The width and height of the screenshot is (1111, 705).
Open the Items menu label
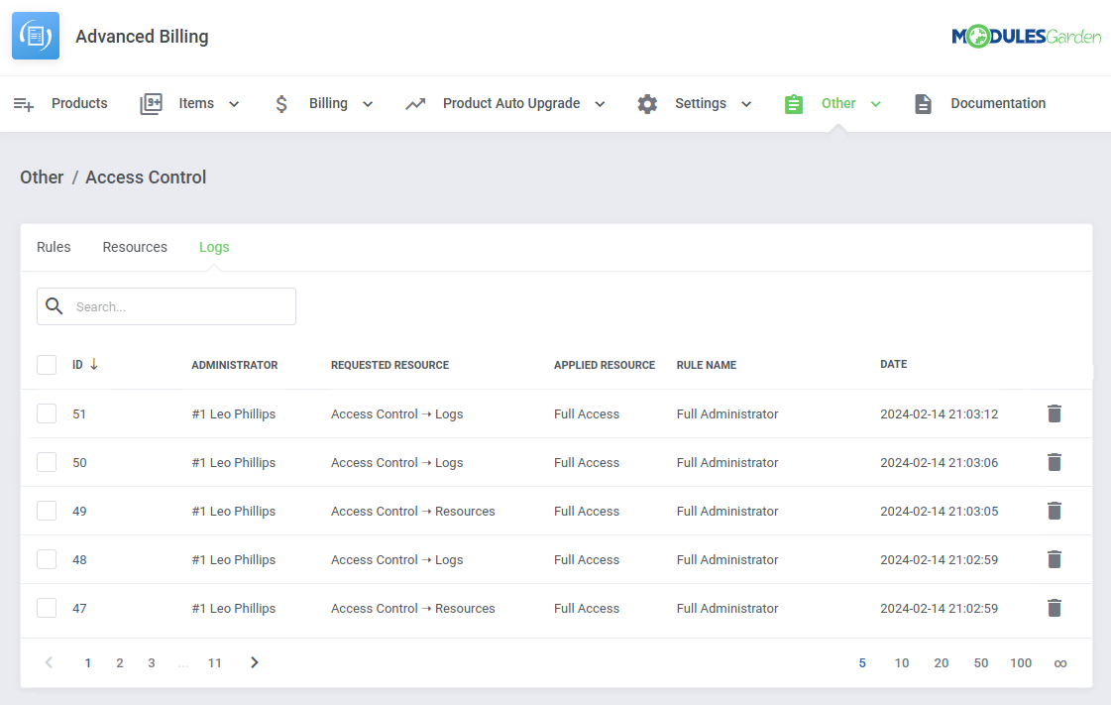tap(196, 103)
